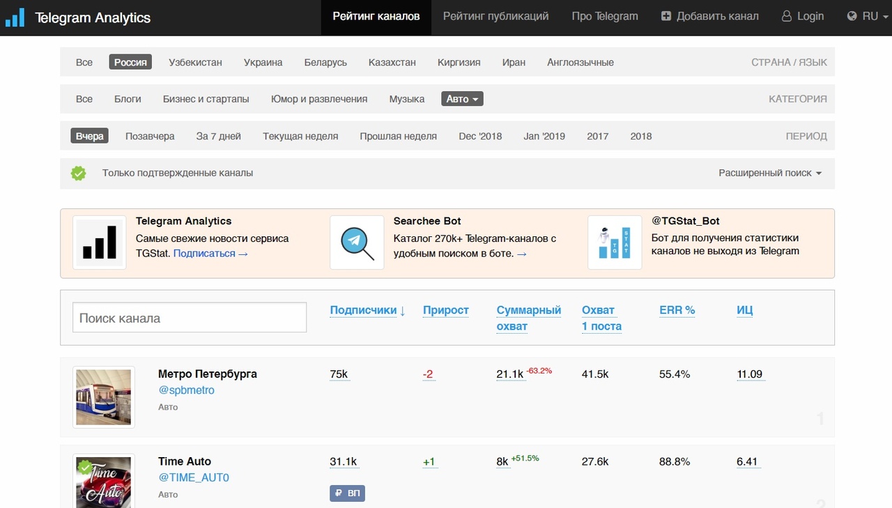
Task: Click the ВП ruble badge under Time Auto
Action: point(347,493)
